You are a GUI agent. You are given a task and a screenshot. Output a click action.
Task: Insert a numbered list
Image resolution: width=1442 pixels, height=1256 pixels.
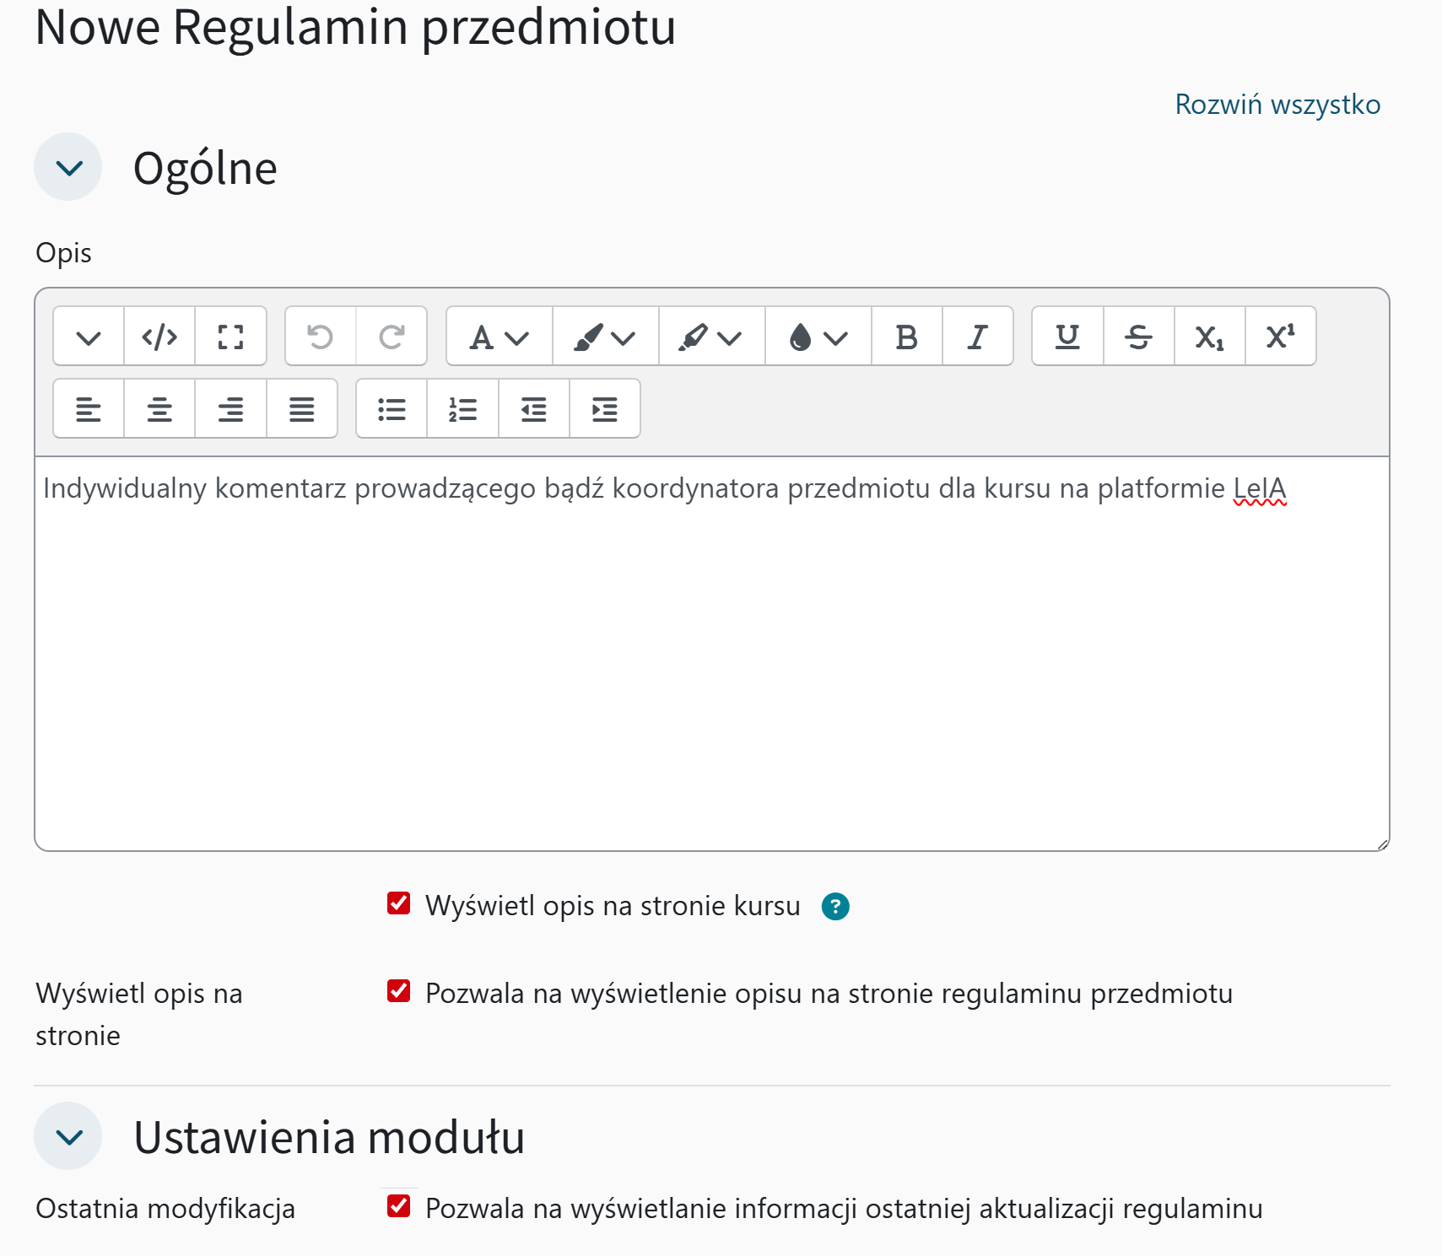462,410
